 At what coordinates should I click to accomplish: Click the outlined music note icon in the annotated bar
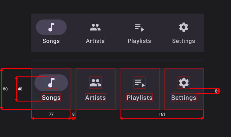click(x=51, y=83)
